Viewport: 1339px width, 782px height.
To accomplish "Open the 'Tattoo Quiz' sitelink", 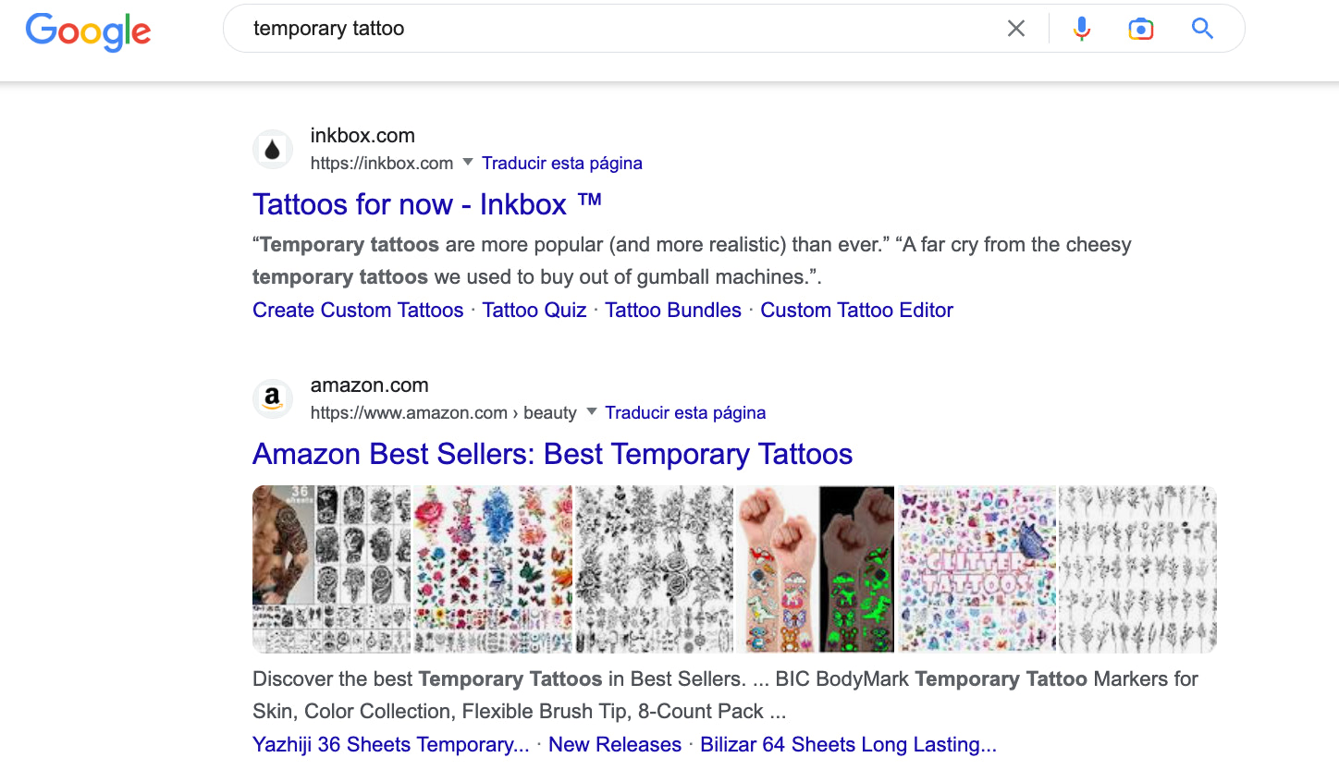I will click(534, 310).
